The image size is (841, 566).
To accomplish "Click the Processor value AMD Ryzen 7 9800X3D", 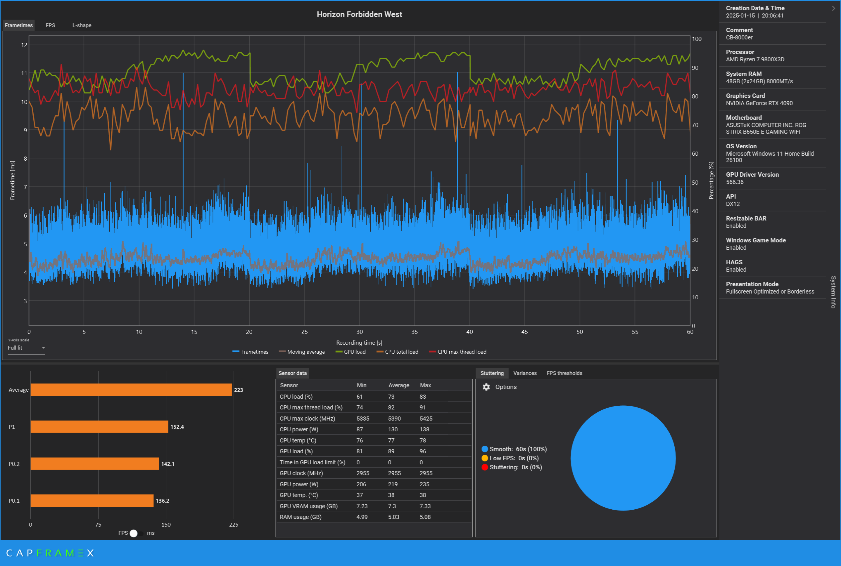I will 755,60.
